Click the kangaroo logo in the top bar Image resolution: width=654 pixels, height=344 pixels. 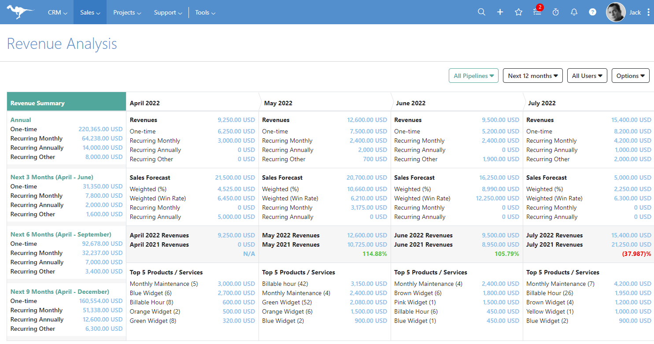(20, 12)
